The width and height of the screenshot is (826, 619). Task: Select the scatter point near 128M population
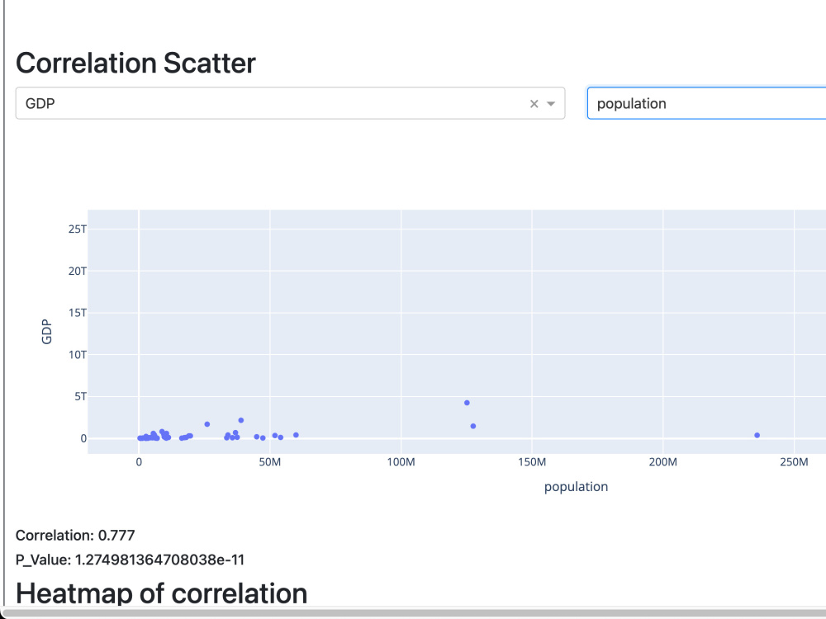pyautogui.click(x=473, y=427)
